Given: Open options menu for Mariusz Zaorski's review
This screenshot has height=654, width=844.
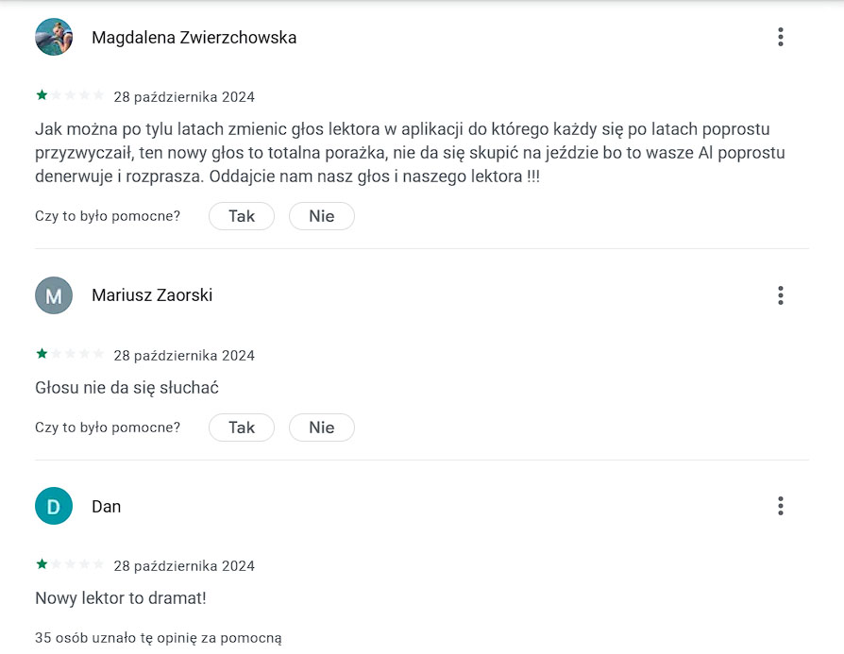Looking at the screenshot, I should pyautogui.click(x=780, y=295).
